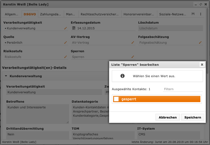Open the three-dot more options menu
The width and height of the screenshot is (210, 145).
coord(201,14)
